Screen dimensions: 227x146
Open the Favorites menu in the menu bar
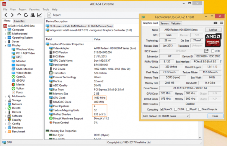pyautogui.click(x=35, y=10)
